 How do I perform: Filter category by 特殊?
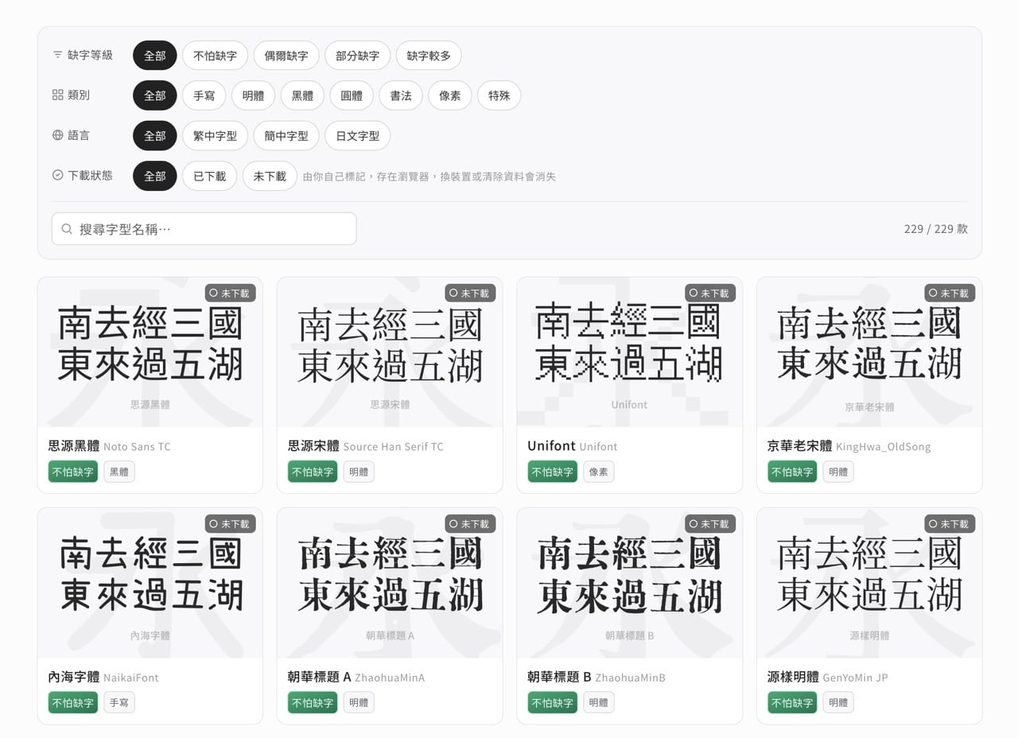(x=499, y=95)
